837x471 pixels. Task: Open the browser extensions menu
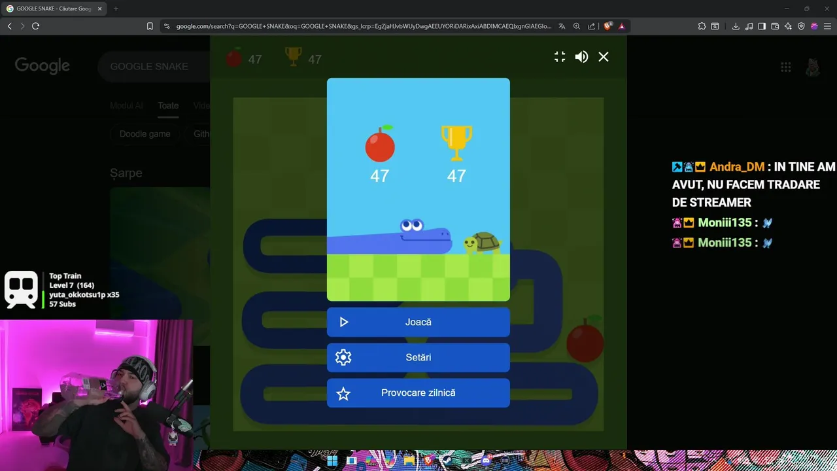pos(702,26)
